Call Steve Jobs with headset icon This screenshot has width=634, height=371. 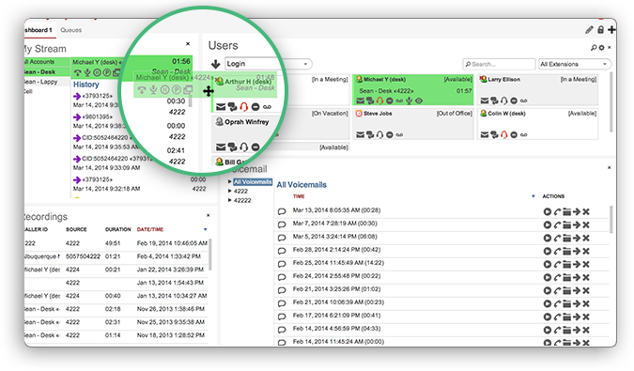click(x=379, y=134)
